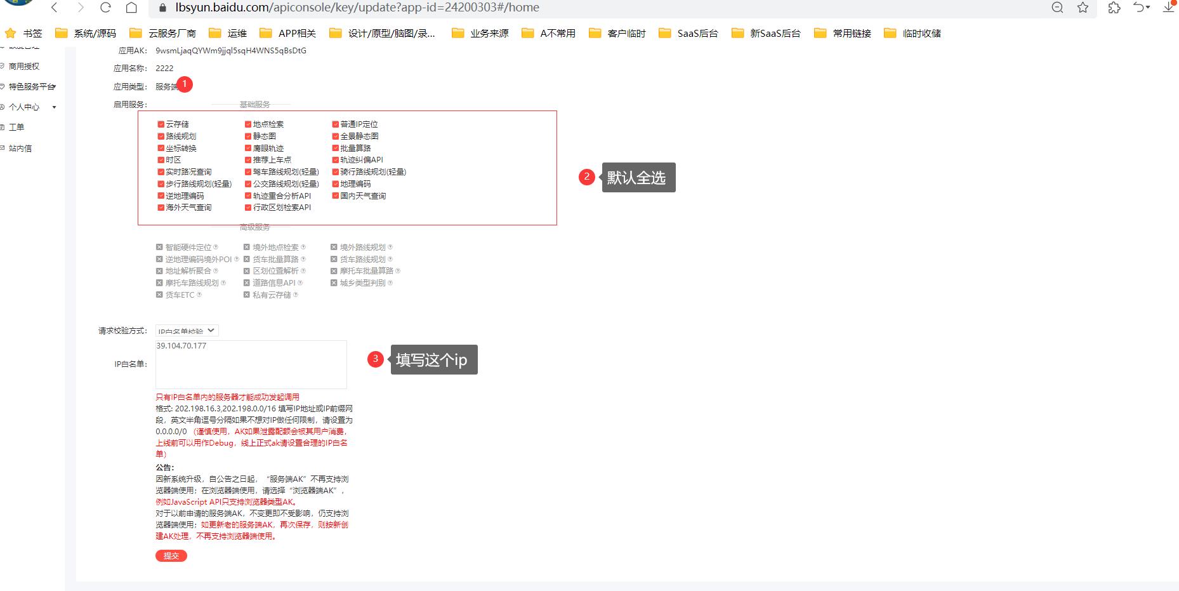This screenshot has height=591, width=1179.
Task: Open the extensions puzzle icon
Action: pyautogui.click(x=1114, y=8)
